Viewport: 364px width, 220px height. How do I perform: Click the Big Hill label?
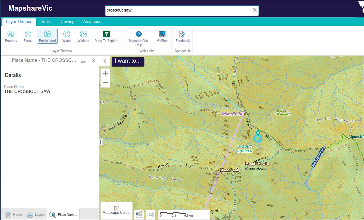click(215, 211)
